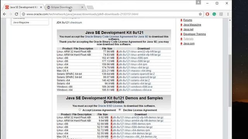Click download icon for jdk-8u121-linux-x64.rpm
This screenshot has height=139, width=248.
(117, 64)
